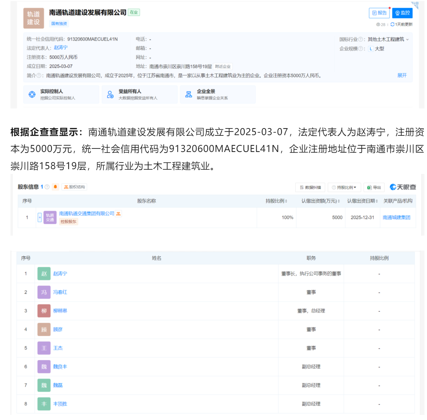Click help icon next to 企业规模
Screen dimensions: 427x420
(x=361, y=49)
